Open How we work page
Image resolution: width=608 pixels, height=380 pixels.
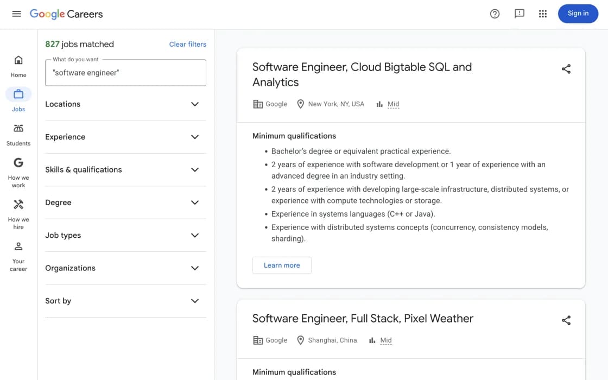click(18, 173)
